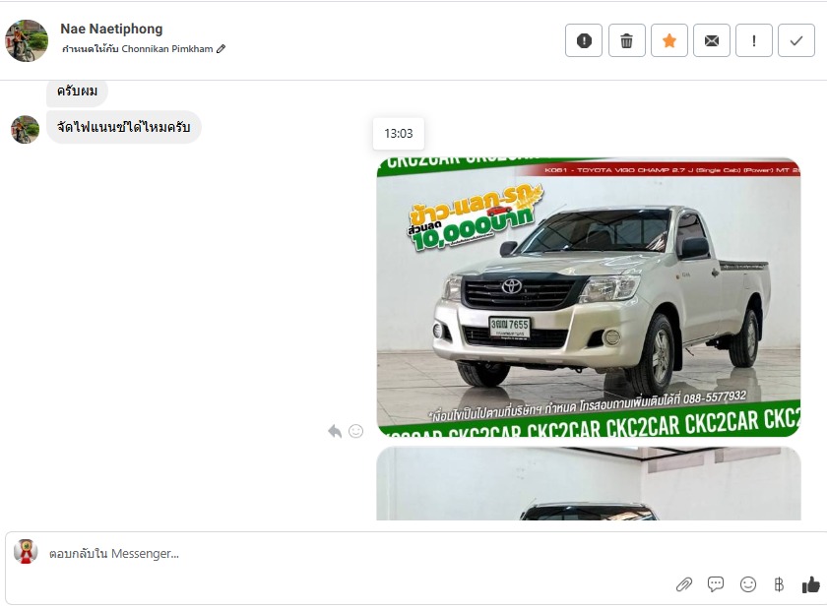Click the assigned-to Chonnikan Pimkham label
Image resolution: width=827 pixels, height=609 pixels.
click(138, 49)
